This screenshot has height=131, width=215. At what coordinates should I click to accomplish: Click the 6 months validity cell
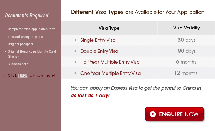click(186, 62)
